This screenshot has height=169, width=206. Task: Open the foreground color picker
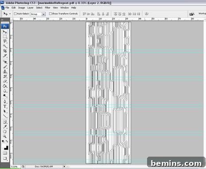tap(4, 146)
